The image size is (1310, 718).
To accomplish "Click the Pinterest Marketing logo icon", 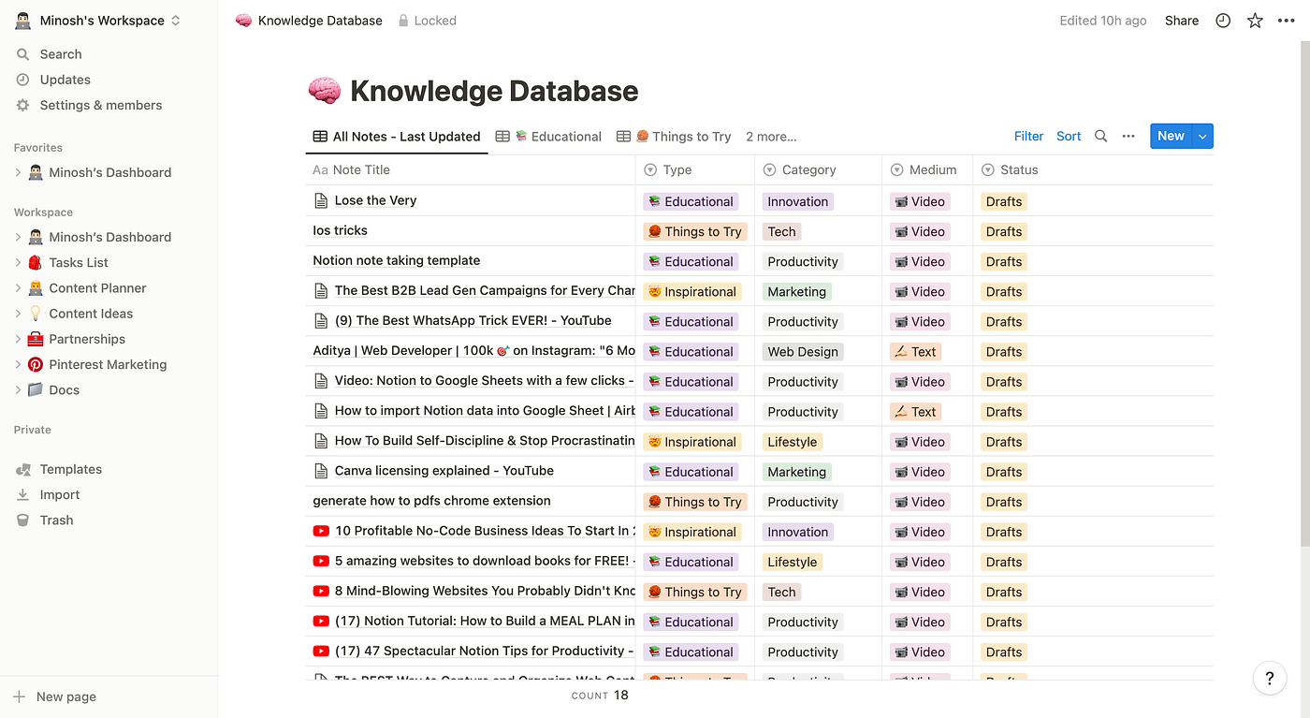I will tap(36, 364).
